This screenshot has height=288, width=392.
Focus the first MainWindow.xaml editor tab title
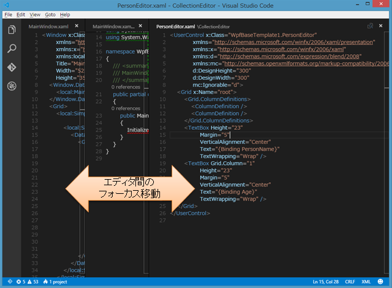click(49, 26)
